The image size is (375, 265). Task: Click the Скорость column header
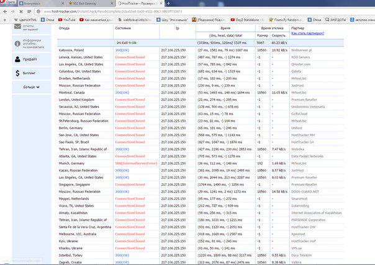(279, 35)
